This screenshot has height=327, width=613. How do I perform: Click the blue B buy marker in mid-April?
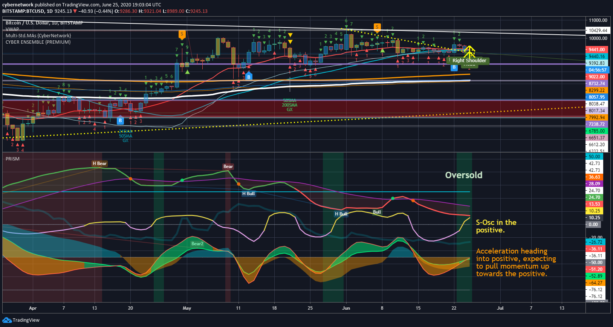(x=120, y=120)
